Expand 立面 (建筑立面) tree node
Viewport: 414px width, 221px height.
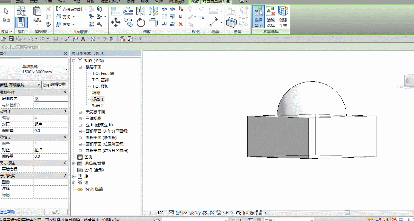tap(80, 125)
